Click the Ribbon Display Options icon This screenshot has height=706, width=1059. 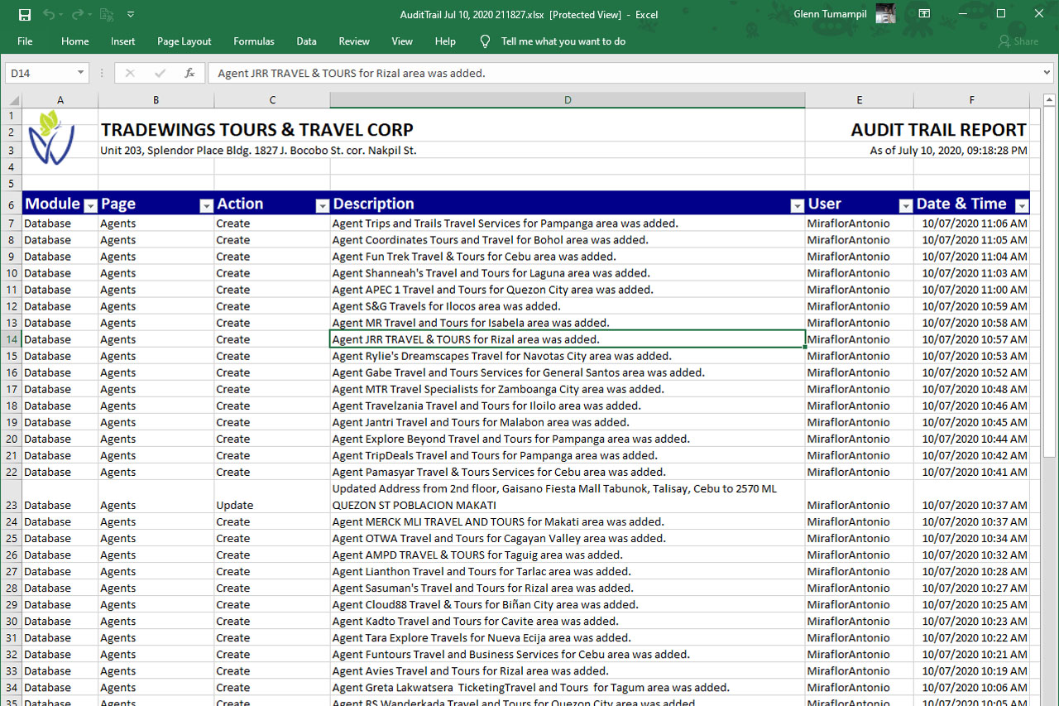[x=924, y=14]
